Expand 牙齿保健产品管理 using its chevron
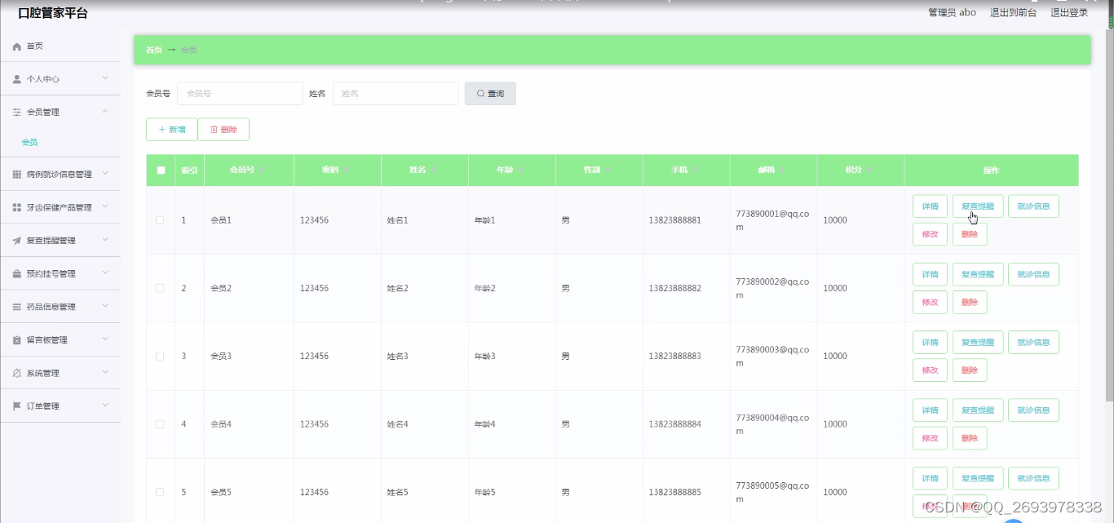 (x=105, y=206)
